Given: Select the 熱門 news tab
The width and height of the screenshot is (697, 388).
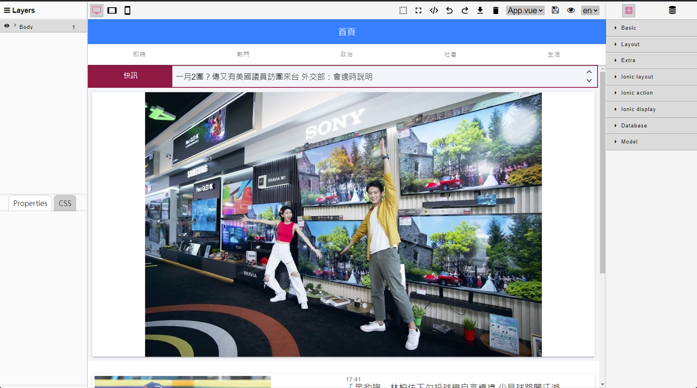Looking at the screenshot, I should point(243,54).
